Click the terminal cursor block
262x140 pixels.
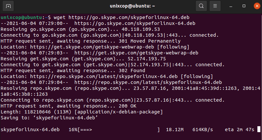(259, 129)
